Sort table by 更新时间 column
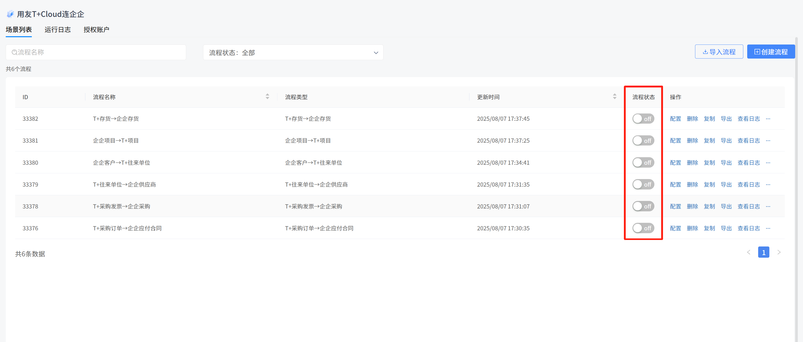 click(615, 97)
